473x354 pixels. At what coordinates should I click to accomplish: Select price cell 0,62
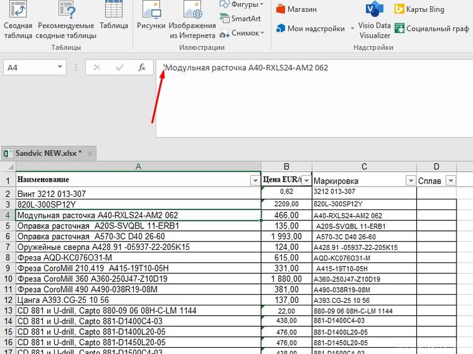[x=286, y=192]
